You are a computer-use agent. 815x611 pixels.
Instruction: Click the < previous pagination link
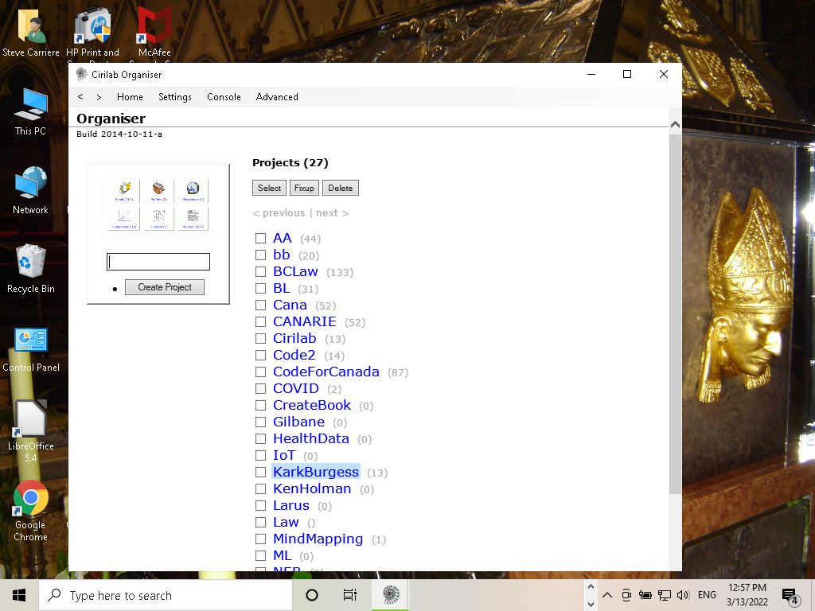tap(279, 213)
